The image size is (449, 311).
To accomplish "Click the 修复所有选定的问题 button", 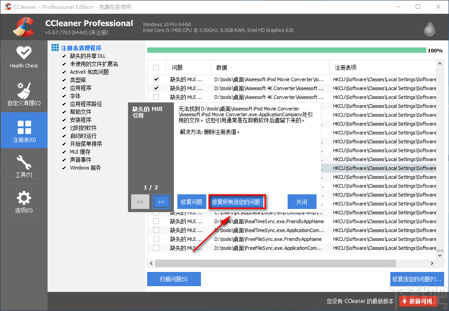I will [x=237, y=201].
